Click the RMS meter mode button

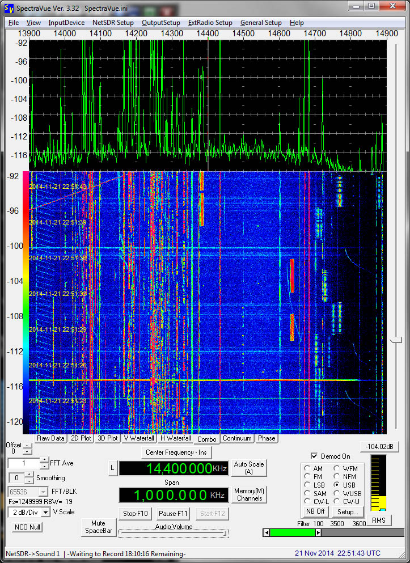coord(378,520)
